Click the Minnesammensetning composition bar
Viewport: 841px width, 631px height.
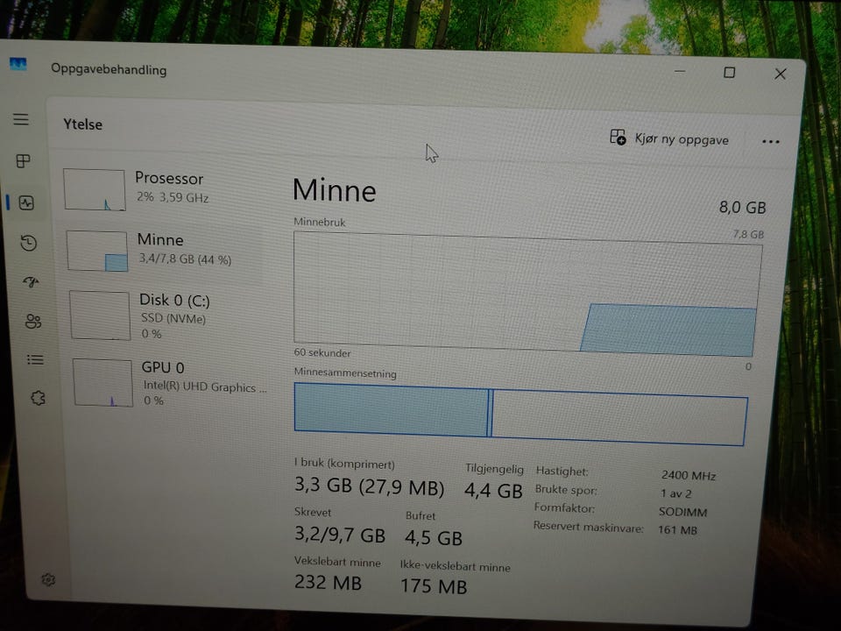coord(520,414)
